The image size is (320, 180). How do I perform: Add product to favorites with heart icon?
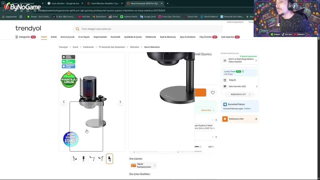pos(213,92)
